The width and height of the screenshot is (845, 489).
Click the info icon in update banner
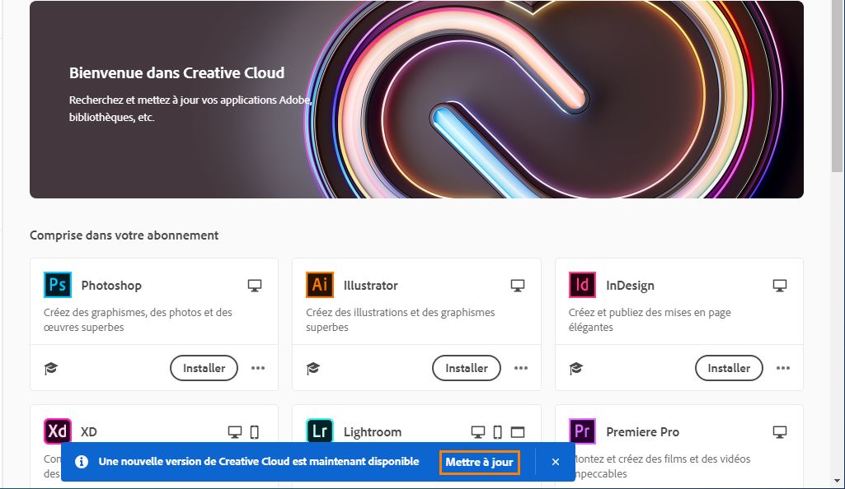pyautogui.click(x=82, y=462)
